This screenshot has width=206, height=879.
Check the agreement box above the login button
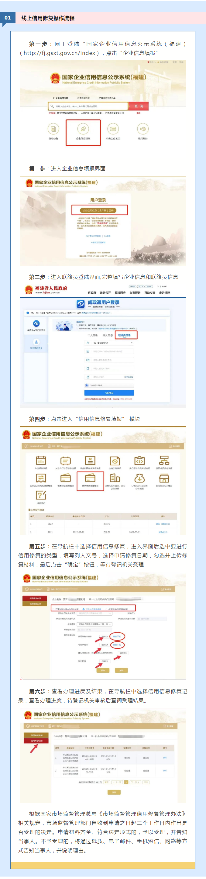pyautogui.click(x=87, y=385)
